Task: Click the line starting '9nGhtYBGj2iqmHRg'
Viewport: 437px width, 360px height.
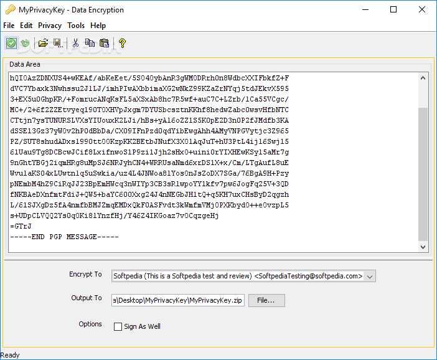Action: (x=149, y=163)
